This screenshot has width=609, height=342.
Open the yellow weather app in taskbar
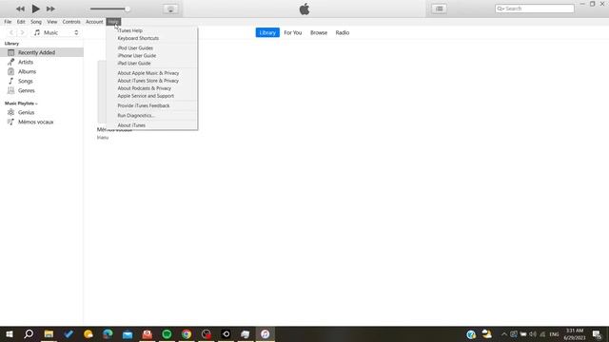point(88,333)
